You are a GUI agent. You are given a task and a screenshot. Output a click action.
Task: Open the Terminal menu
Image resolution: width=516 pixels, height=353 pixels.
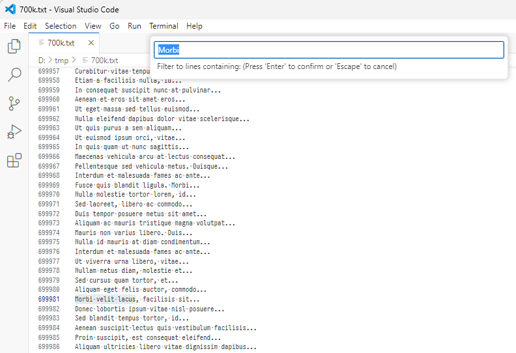pos(164,26)
